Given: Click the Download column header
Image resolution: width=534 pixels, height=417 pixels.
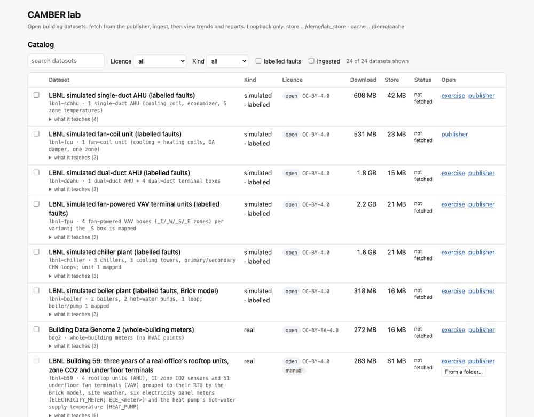Looking at the screenshot, I should click(363, 80).
